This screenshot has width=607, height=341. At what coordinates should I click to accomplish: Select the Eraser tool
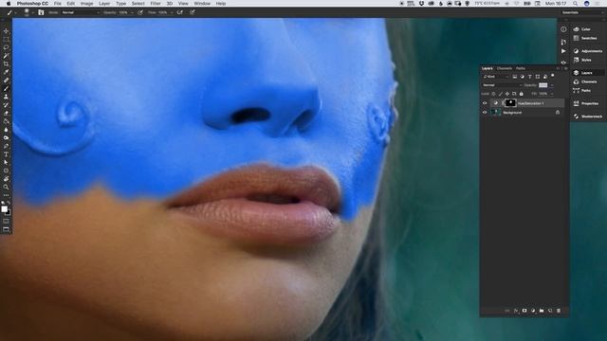click(6, 113)
